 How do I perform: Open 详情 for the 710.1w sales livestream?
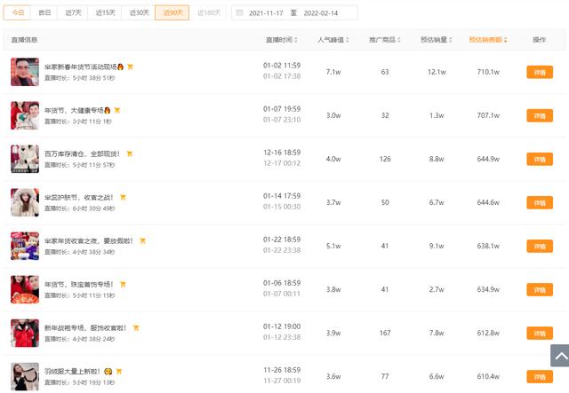click(x=539, y=72)
